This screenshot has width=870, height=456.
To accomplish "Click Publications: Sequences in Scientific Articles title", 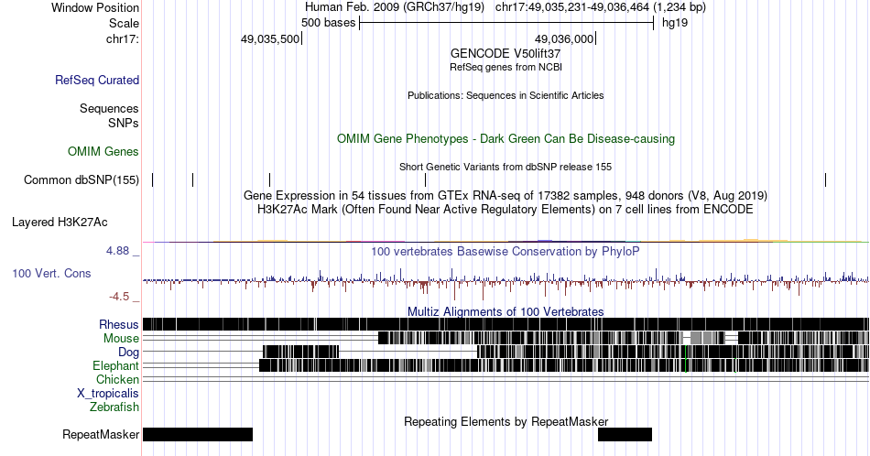I will [506, 95].
